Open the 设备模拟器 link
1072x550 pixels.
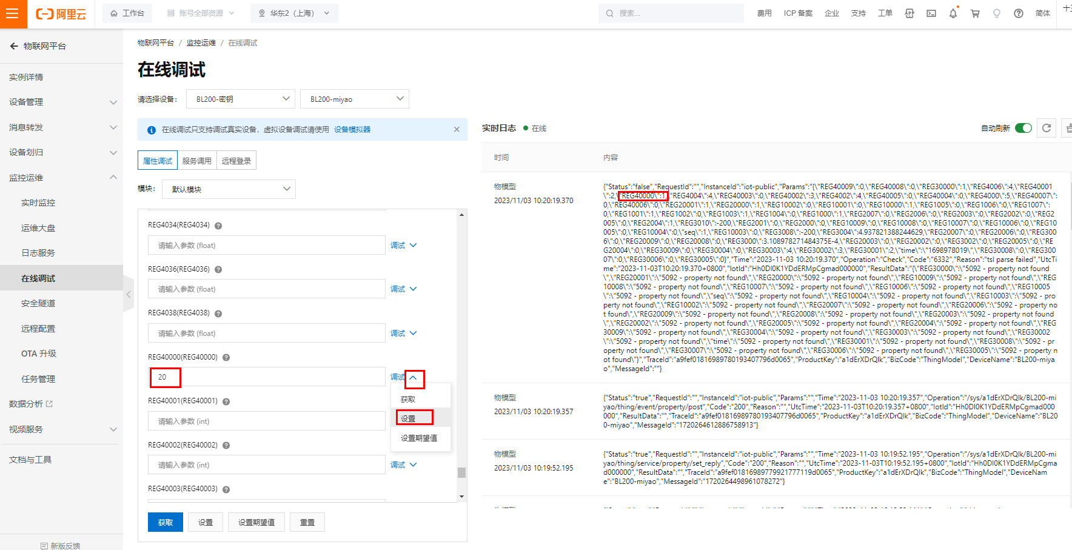(x=352, y=129)
